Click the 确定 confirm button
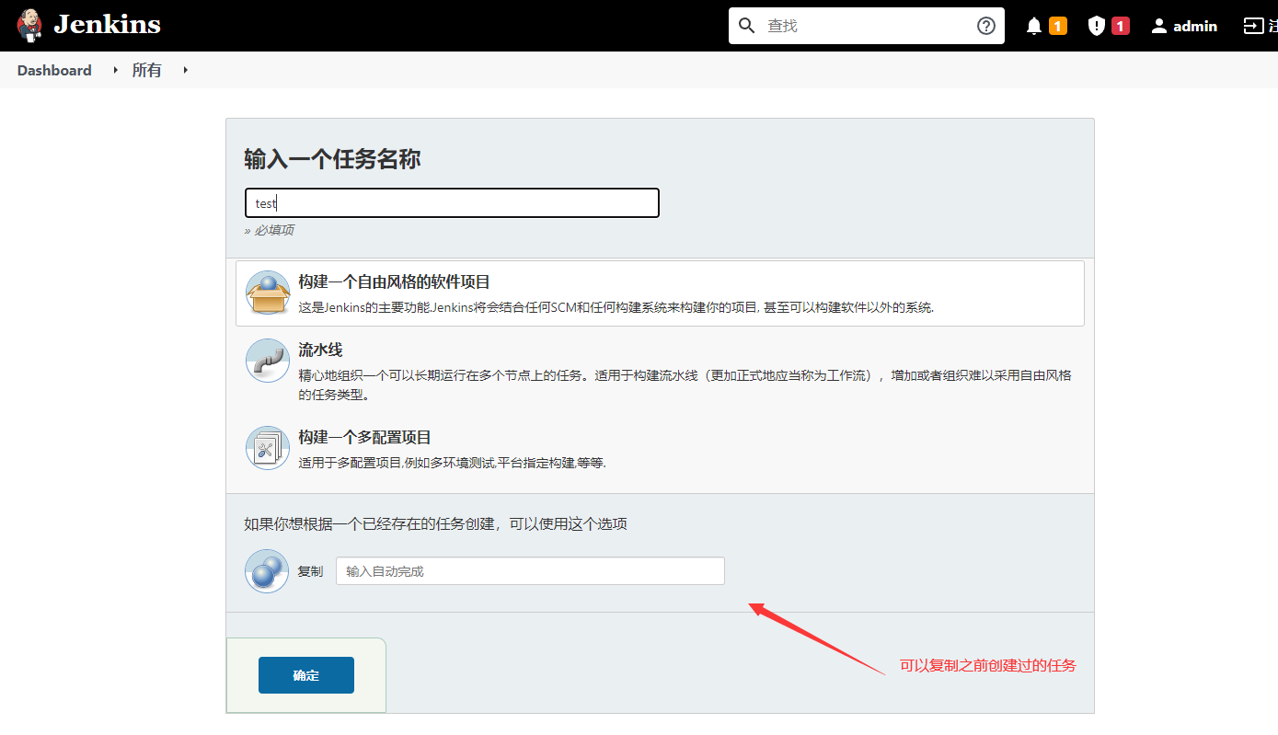 [x=306, y=675]
